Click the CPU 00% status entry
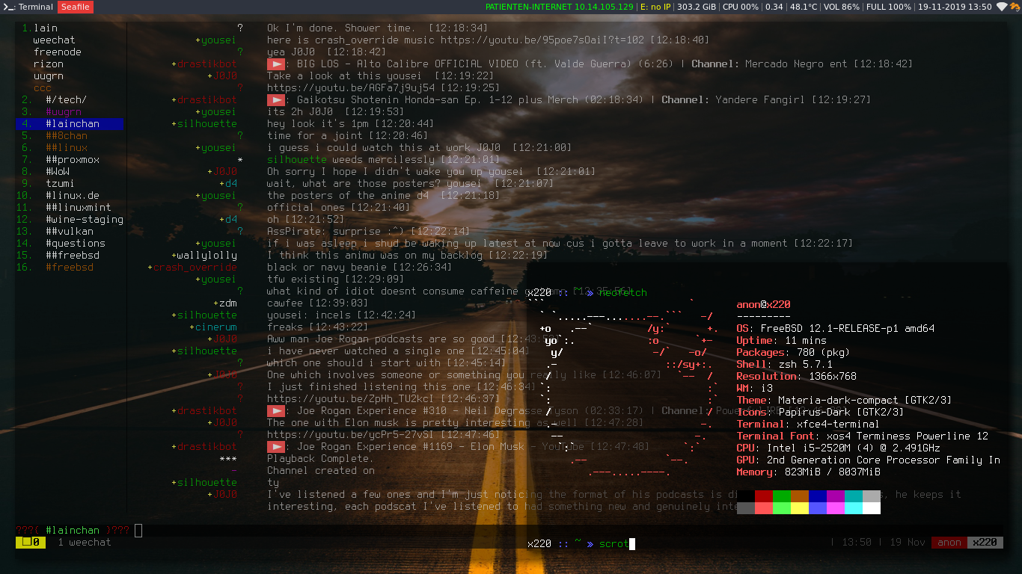1022x574 pixels. (741, 7)
